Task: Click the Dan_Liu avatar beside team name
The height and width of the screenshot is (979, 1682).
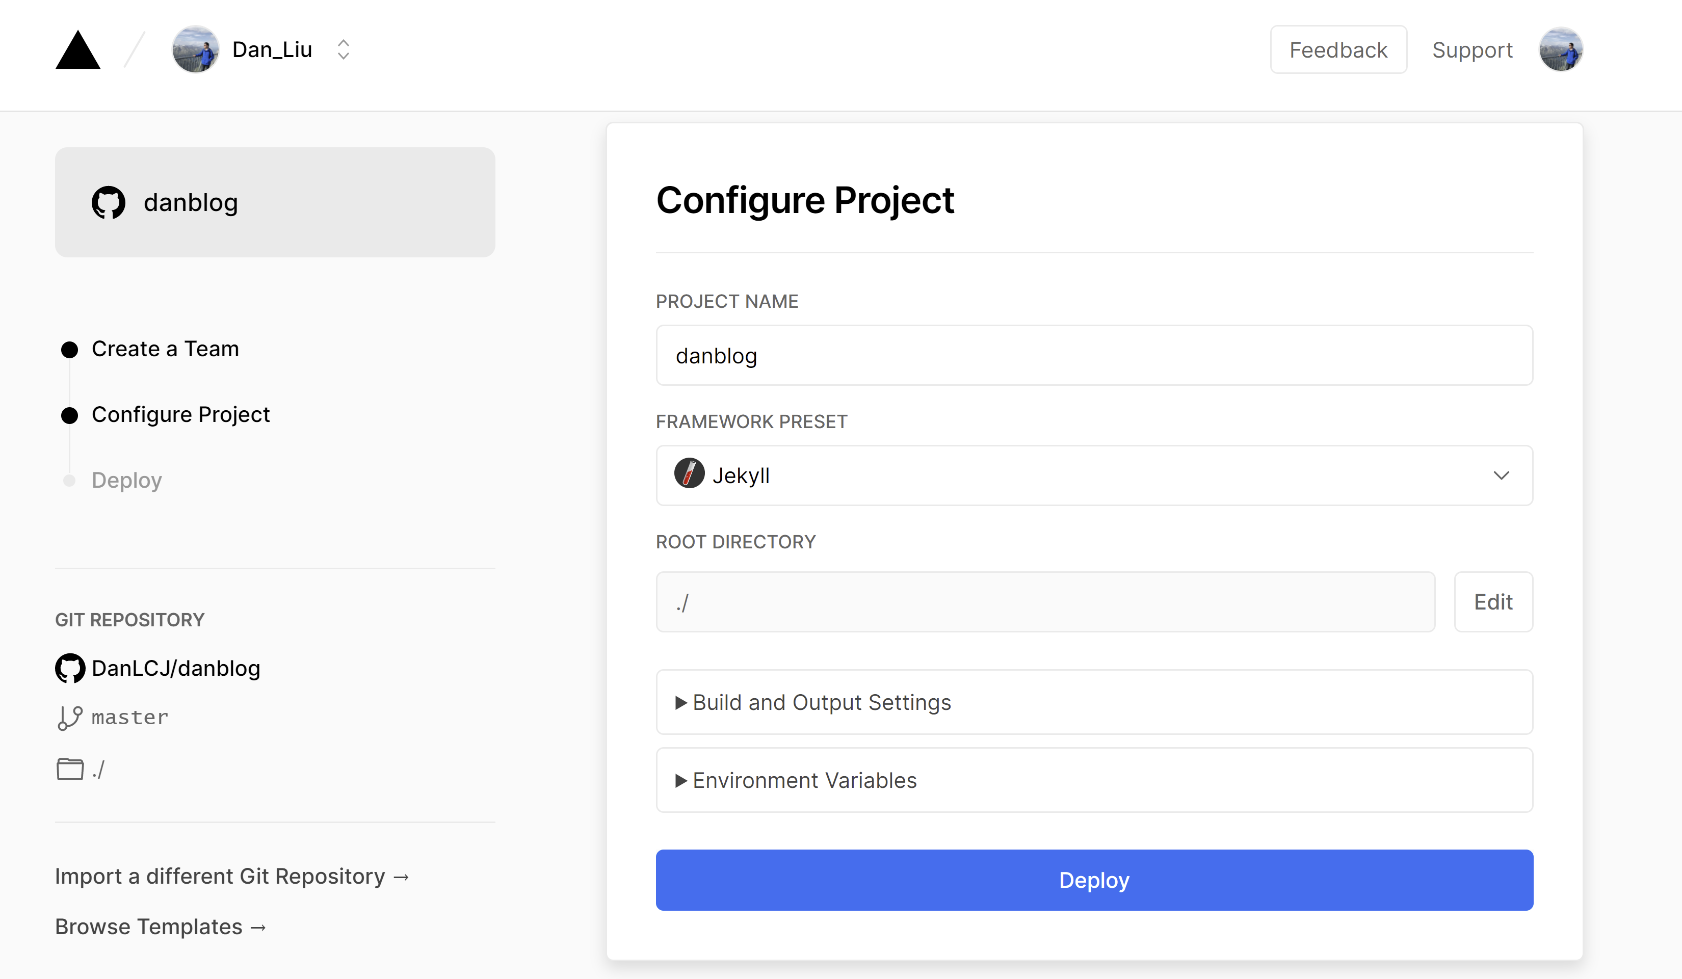Action: pyautogui.click(x=195, y=50)
